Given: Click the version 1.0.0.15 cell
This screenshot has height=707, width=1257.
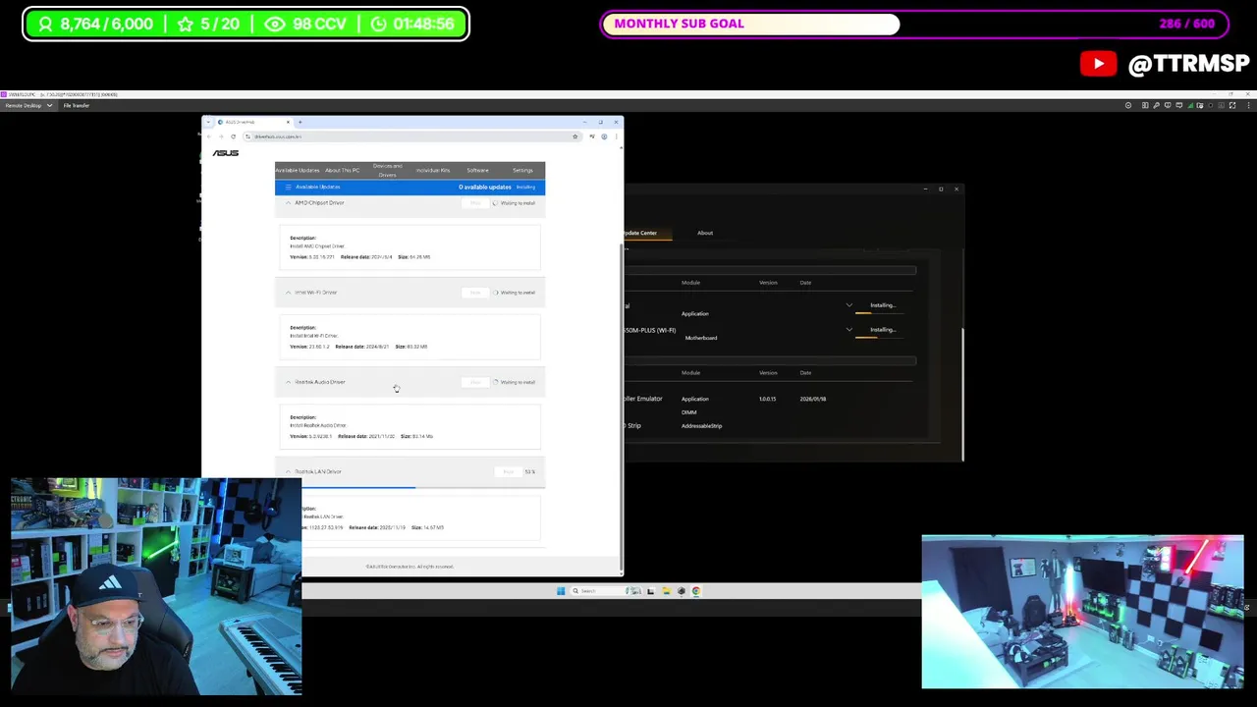Looking at the screenshot, I should (x=767, y=399).
